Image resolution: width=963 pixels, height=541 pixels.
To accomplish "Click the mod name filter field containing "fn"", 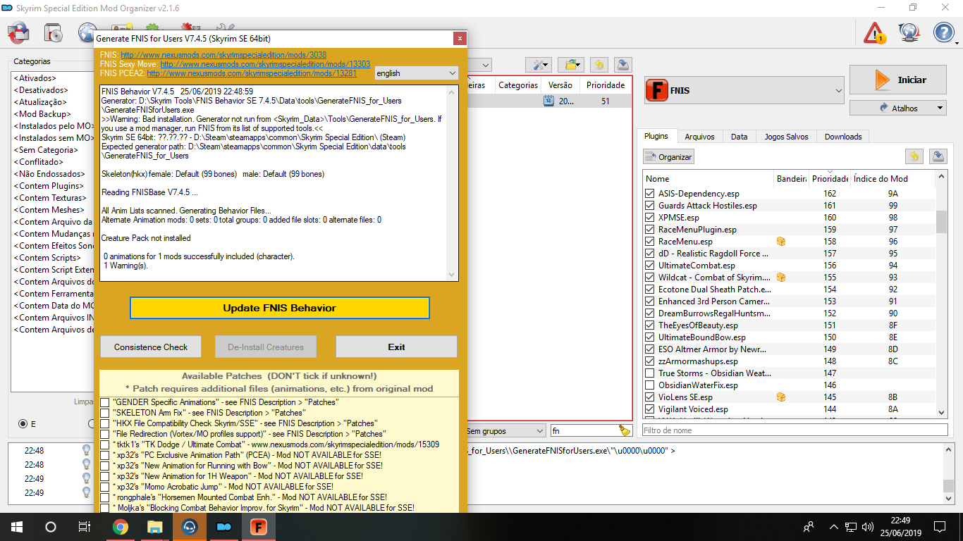I will [591, 430].
